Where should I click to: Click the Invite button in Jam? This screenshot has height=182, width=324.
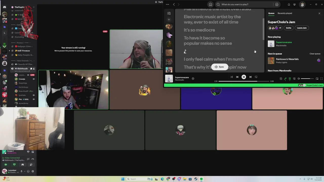pos(289,28)
